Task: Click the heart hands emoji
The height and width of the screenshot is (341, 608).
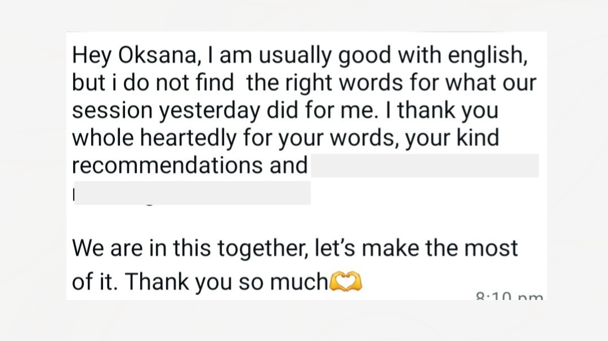Action: (346, 281)
